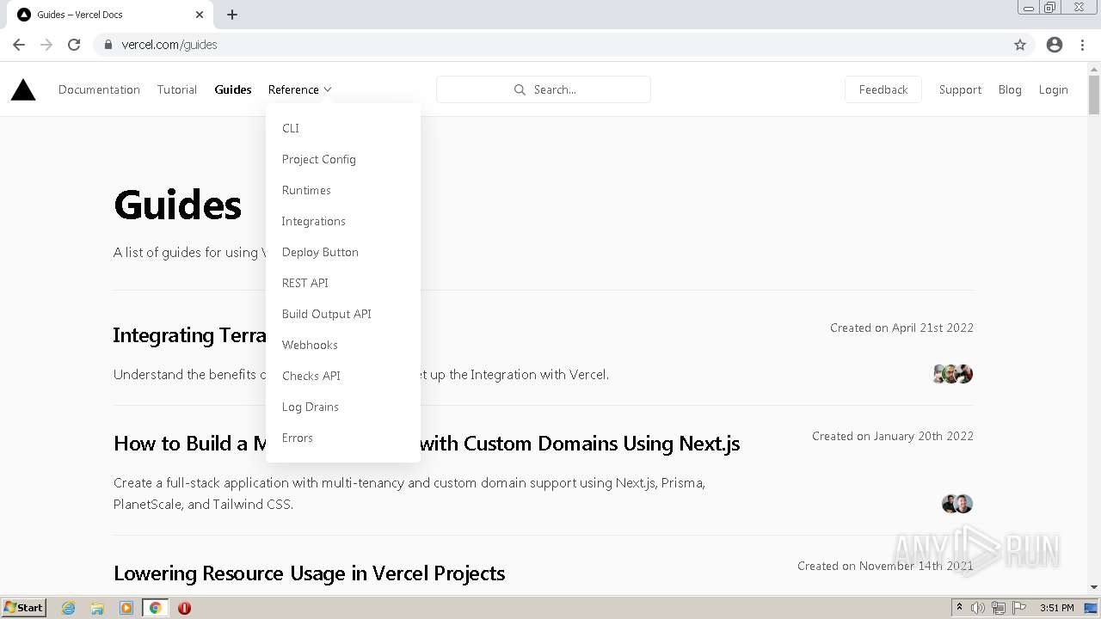Click the address bar URL vercel.com/guides
1101x619 pixels.
coord(169,45)
